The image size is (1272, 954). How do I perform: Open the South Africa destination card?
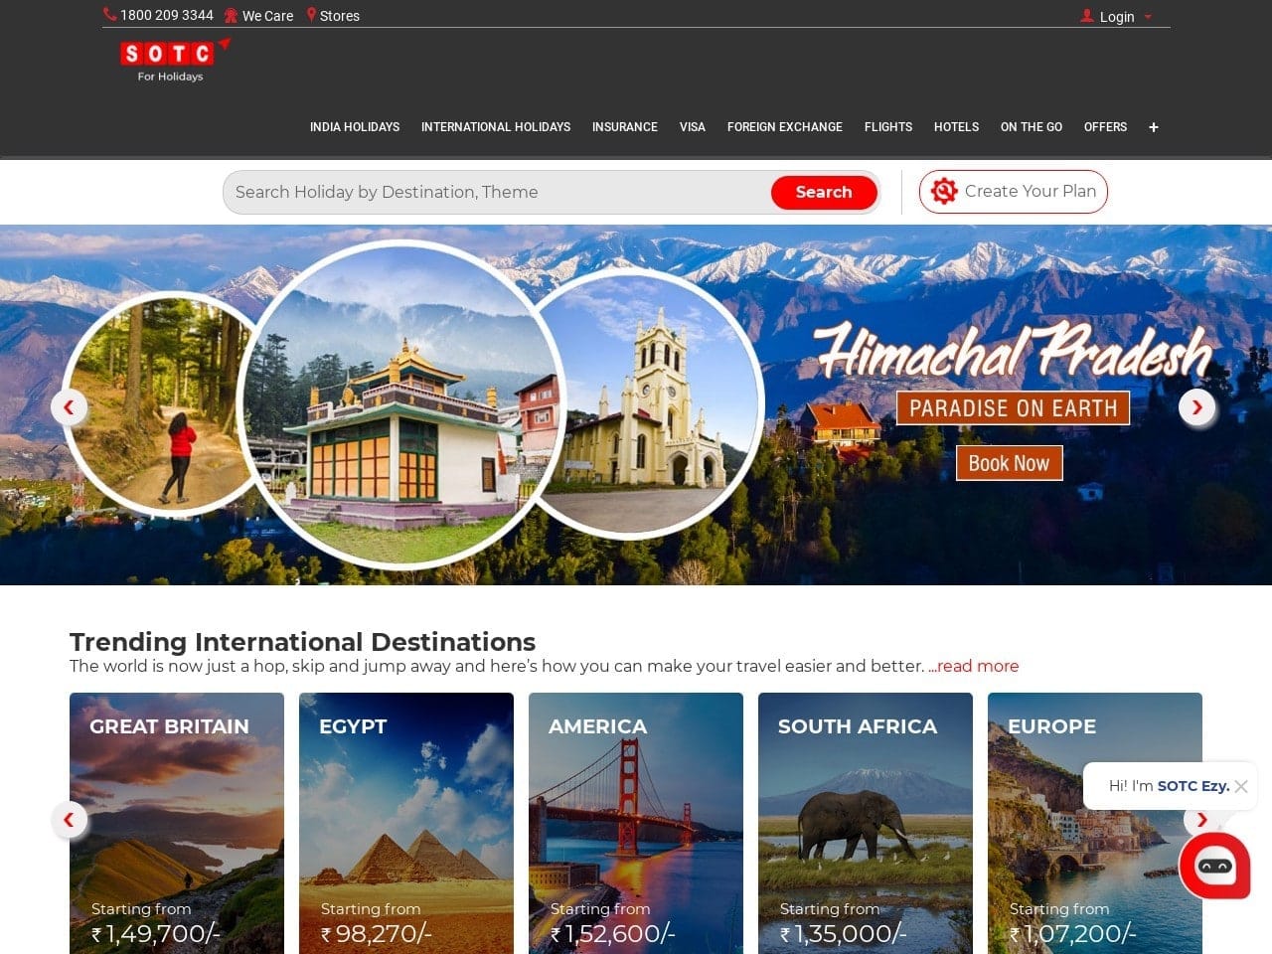(866, 823)
